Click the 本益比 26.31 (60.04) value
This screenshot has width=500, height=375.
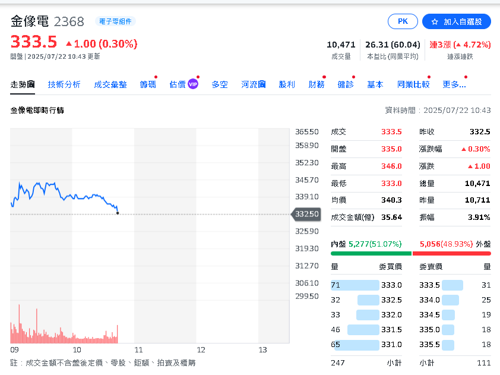(x=393, y=45)
